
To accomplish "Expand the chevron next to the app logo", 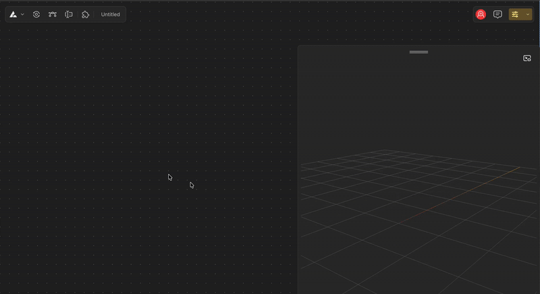I will point(22,14).
